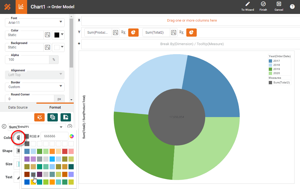Click the Color palette icon circled red
The height and width of the screenshot is (189, 300).
pyautogui.click(x=18, y=138)
